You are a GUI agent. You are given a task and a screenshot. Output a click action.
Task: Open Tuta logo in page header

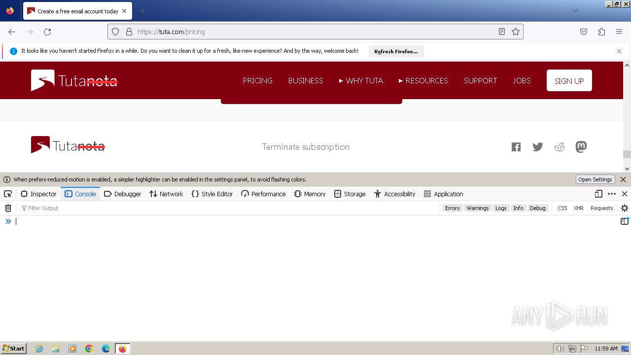[74, 80]
